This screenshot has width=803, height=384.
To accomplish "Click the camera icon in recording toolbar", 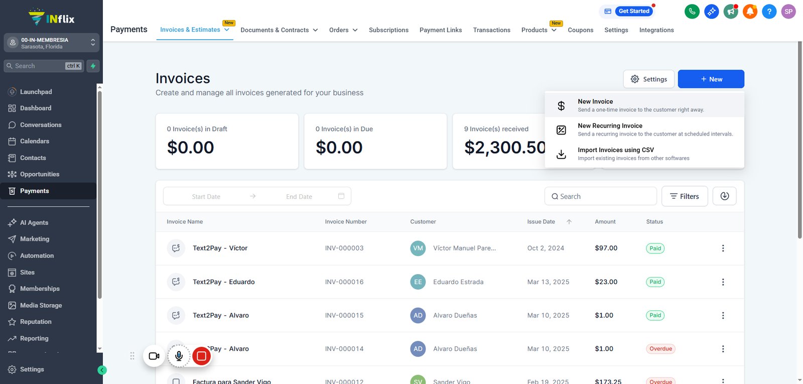I will [154, 356].
